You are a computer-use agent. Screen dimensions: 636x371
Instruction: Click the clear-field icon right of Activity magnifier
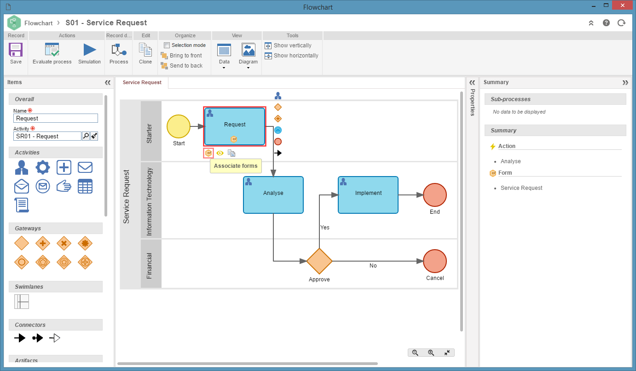pos(94,136)
